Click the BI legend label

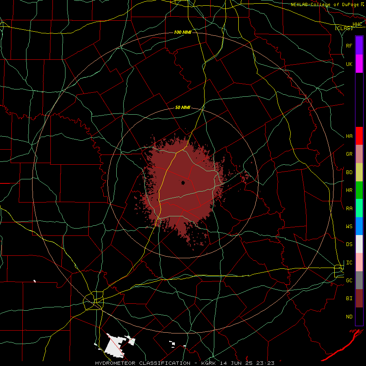pos(349,298)
